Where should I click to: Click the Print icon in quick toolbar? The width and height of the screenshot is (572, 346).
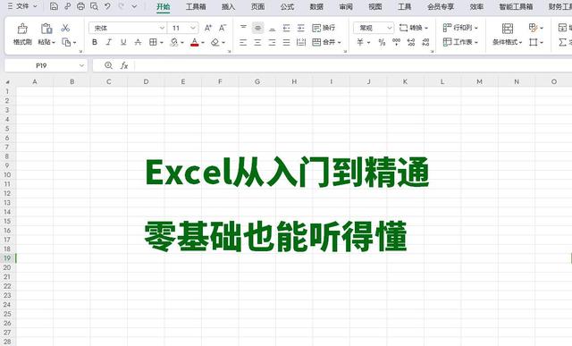(x=80, y=6)
